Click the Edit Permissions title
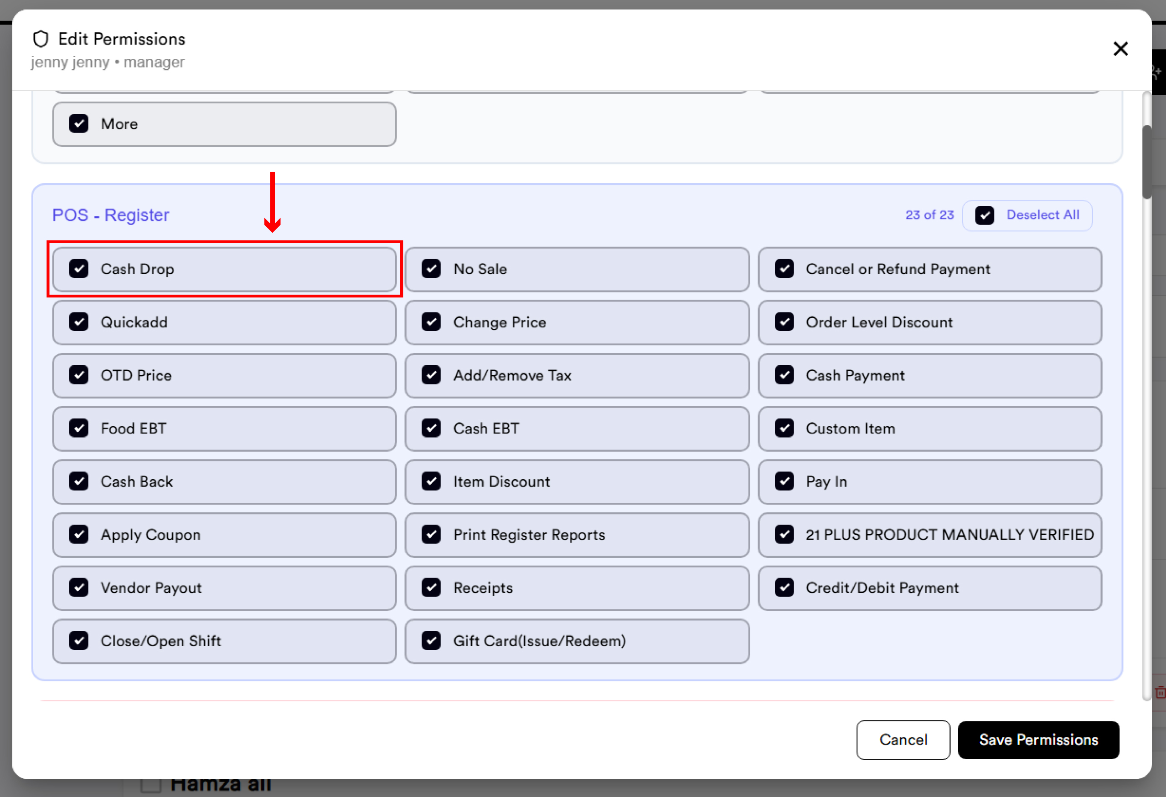The height and width of the screenshot is (797, 1166). tap(122, 39)
